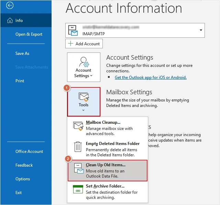Click the Mailbox Cleanup envelope icon
Screen dimensions: 220x205
(78, 126)
